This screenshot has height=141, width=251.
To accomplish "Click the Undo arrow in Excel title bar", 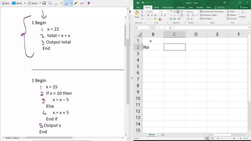I will [x=143, y=3].
